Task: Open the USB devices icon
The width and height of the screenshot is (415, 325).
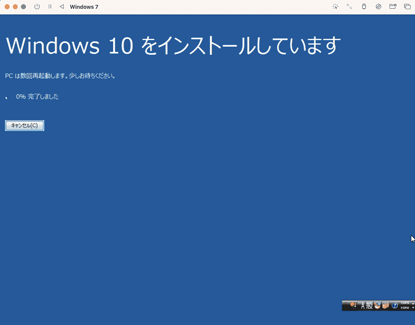Action: [x=364, y=7]
